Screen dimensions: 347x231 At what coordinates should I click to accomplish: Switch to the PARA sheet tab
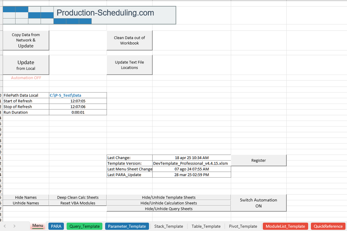click(x=56, y=226)
